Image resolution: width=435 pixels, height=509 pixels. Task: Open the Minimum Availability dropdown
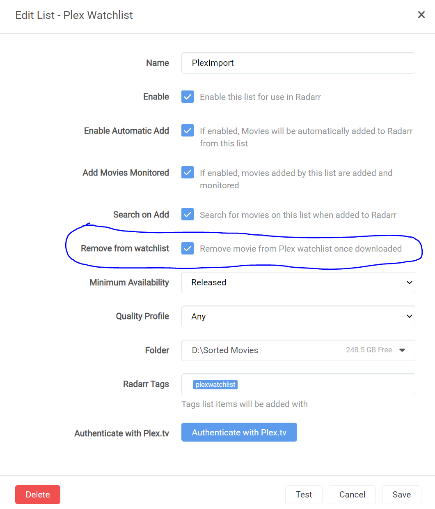tap(298, 282)
